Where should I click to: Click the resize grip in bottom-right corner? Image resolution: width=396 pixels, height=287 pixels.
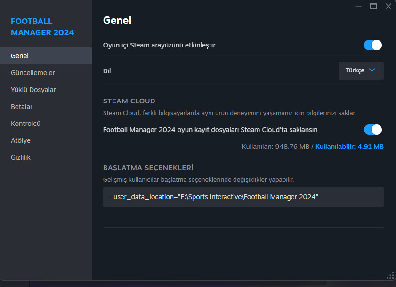point(390,275)
